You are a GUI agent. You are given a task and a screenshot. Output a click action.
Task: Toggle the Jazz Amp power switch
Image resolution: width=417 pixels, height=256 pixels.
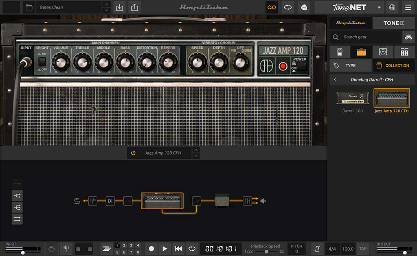tap(301, 66)
